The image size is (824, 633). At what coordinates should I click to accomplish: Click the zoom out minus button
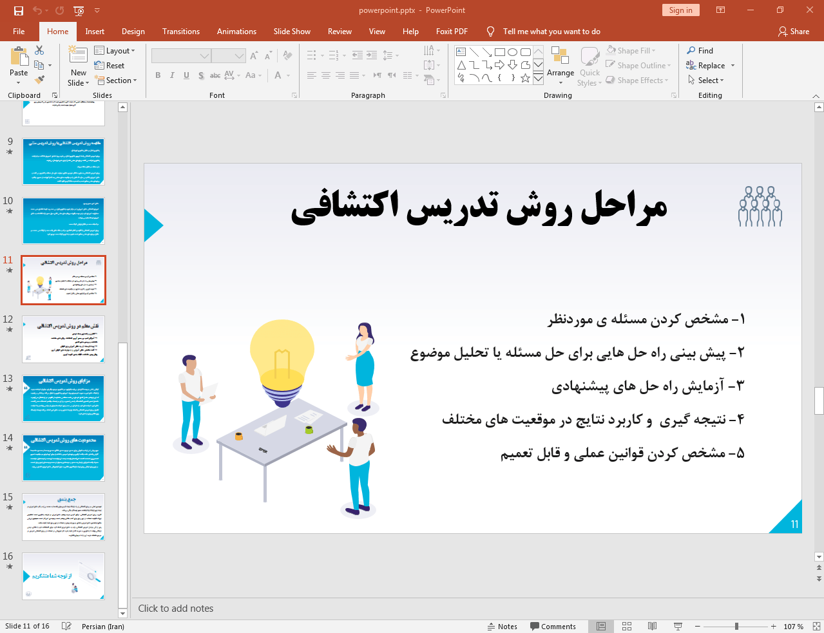[x=697, y=626]
